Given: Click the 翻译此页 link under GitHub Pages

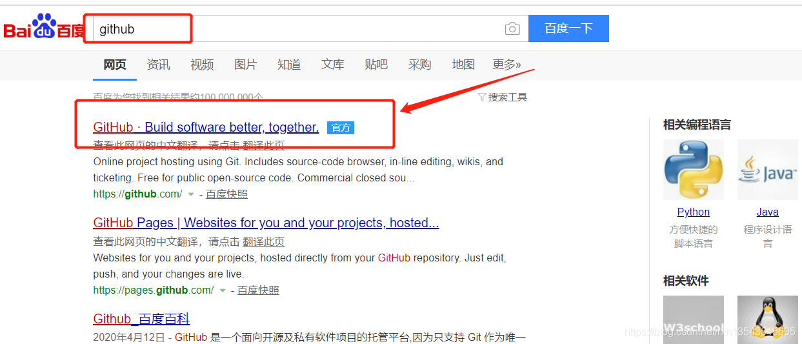Looking at the screenshot, I should 263,242.
